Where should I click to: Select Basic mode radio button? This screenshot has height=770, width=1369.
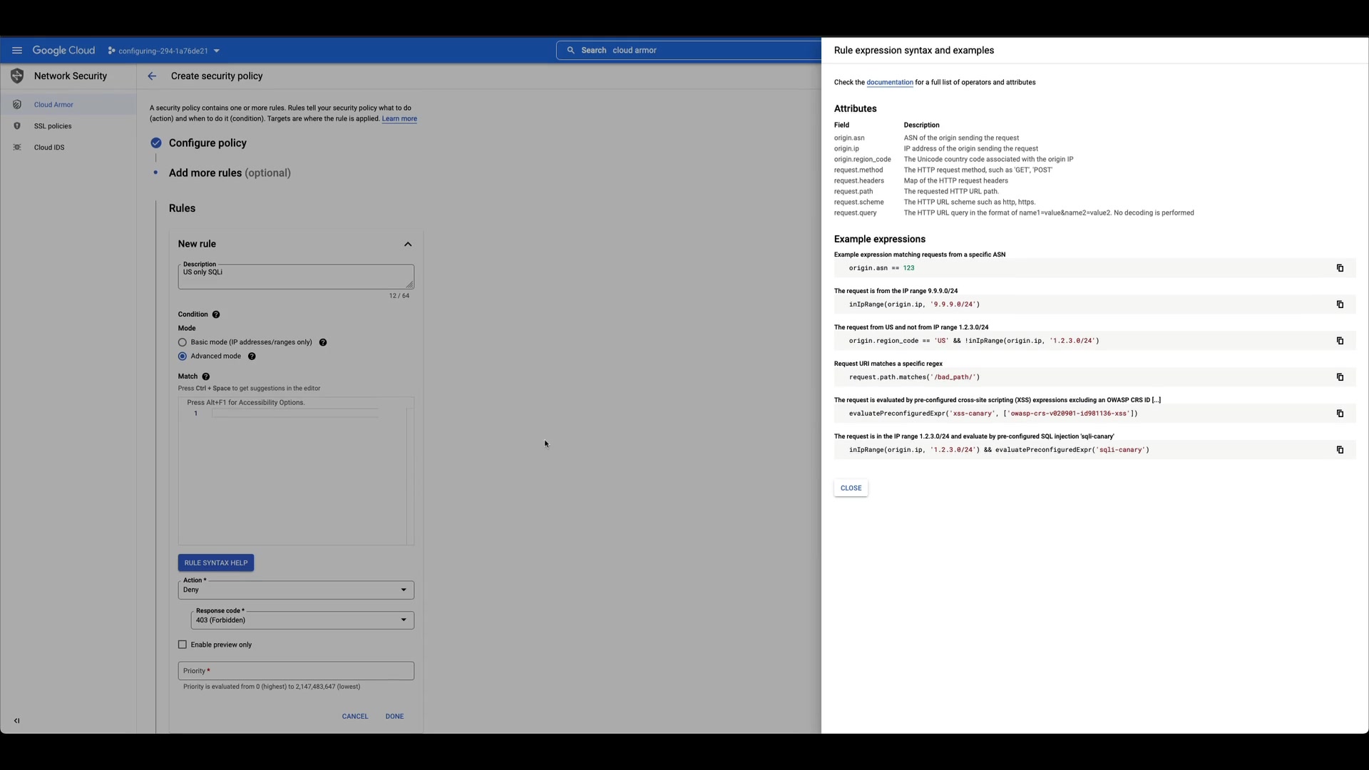click(x=183, y=342)
